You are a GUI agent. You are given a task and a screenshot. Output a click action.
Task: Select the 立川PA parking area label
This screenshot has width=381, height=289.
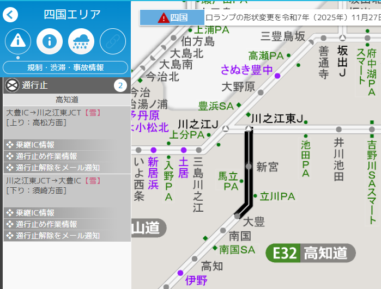[x=277, y=196]
